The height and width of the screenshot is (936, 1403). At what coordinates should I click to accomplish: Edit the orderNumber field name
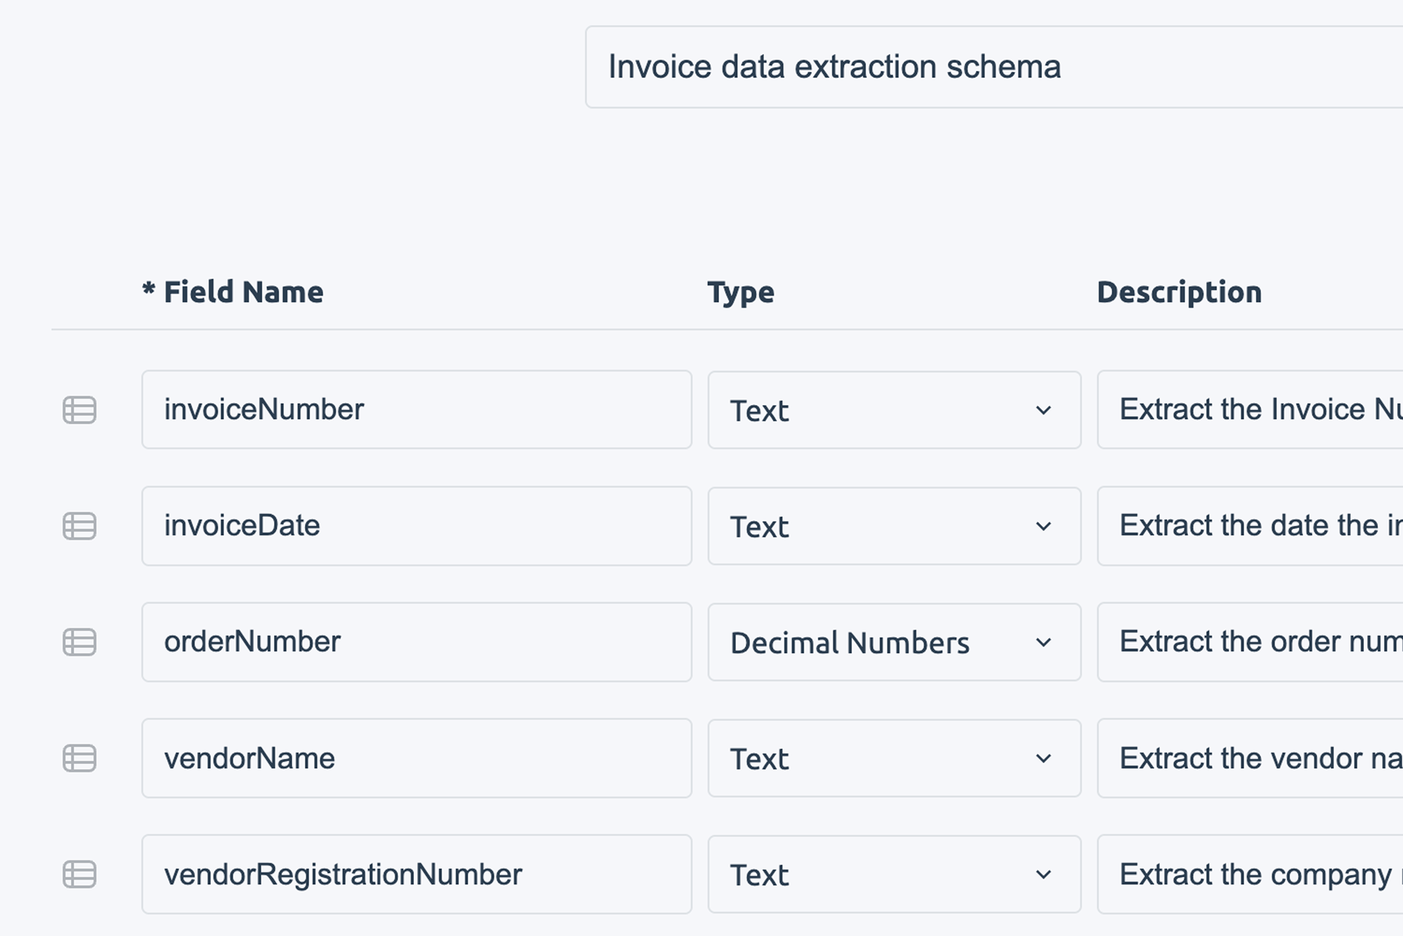point(417,642)
